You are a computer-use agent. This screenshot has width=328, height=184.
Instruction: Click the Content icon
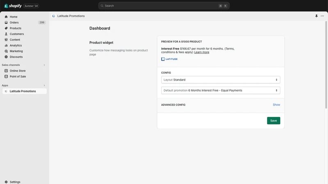point(6,40)
